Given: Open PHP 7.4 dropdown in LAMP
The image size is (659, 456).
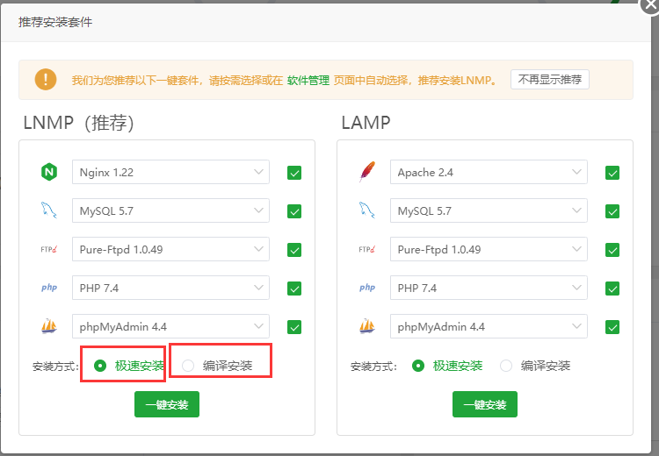Looking at the screenshot, I should click(x=489, y=288).
